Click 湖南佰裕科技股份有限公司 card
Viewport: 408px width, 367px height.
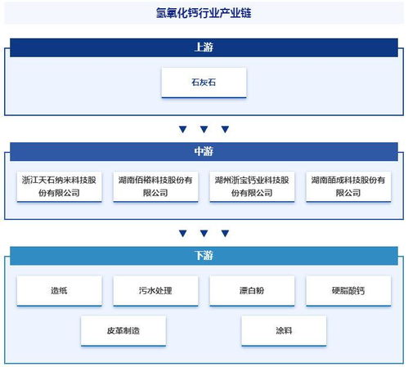tap(155, 186)
